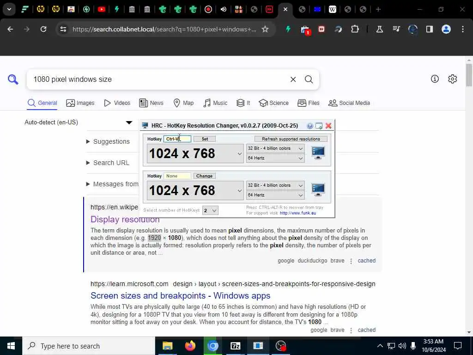The image size is (473, 355).
Task: Go back to previous page
Action: coord(10,29)
